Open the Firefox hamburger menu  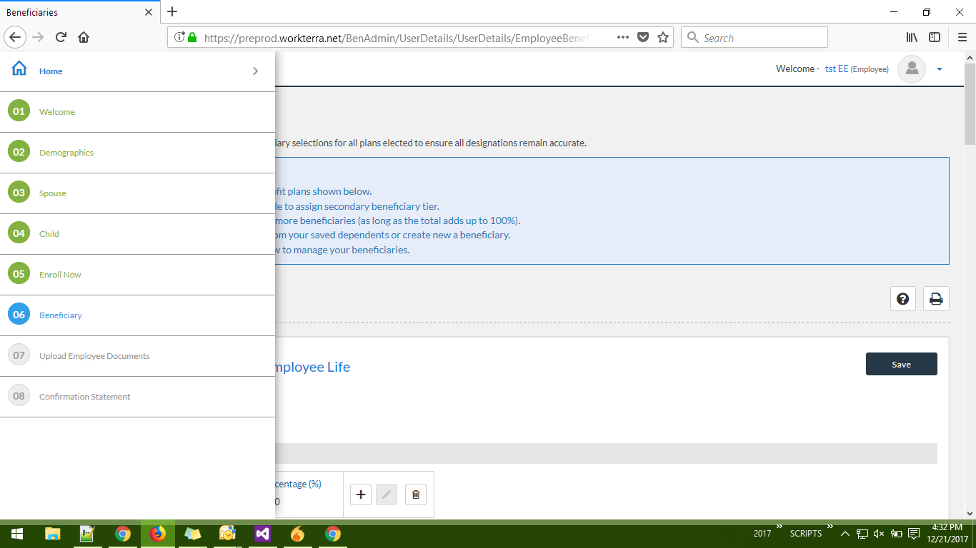(961, 37)
